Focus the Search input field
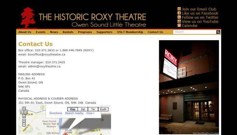 coord(195,32)
